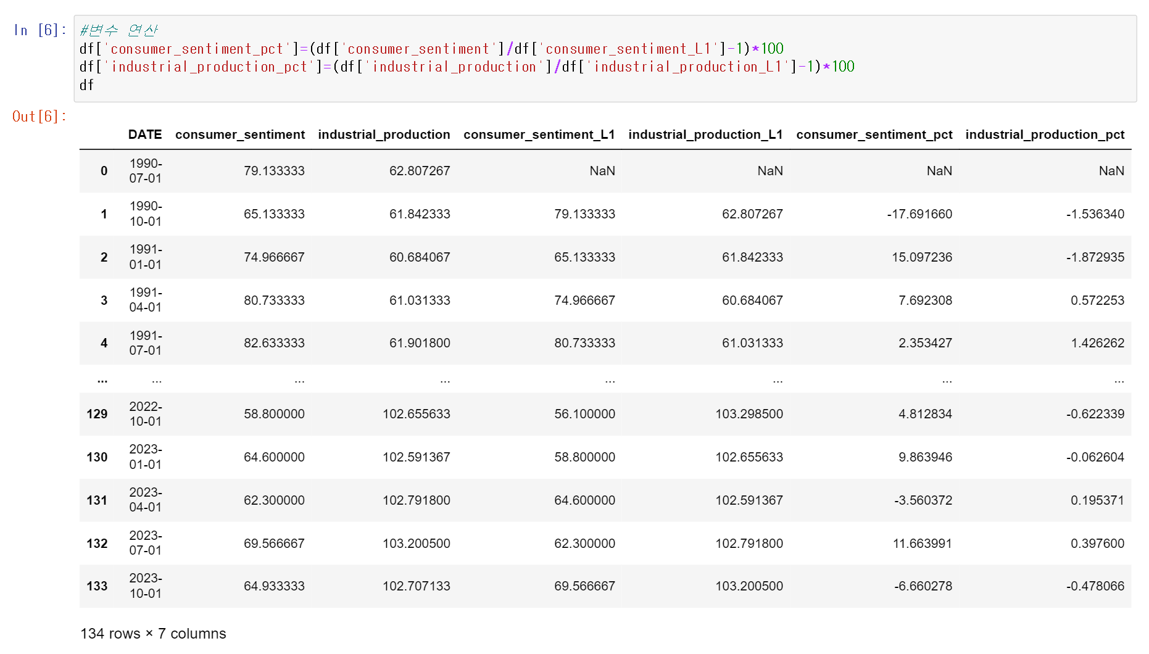Click the 0.397600 value in row 132
The image size is (1149, 654).
[x=1097, y=544]
